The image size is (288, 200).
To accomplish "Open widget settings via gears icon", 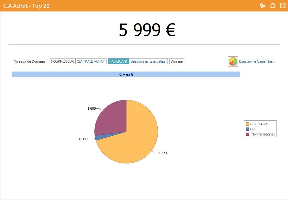I will (262, 6).
